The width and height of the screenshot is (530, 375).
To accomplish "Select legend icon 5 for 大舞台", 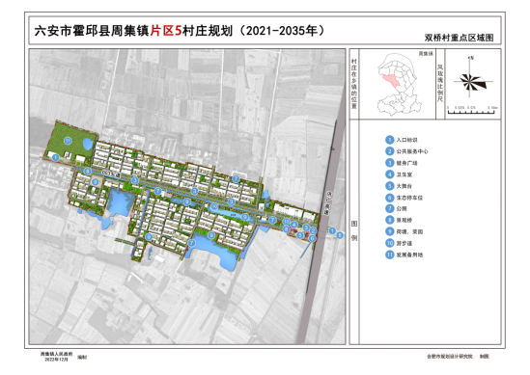I will [x=390, y=186].
